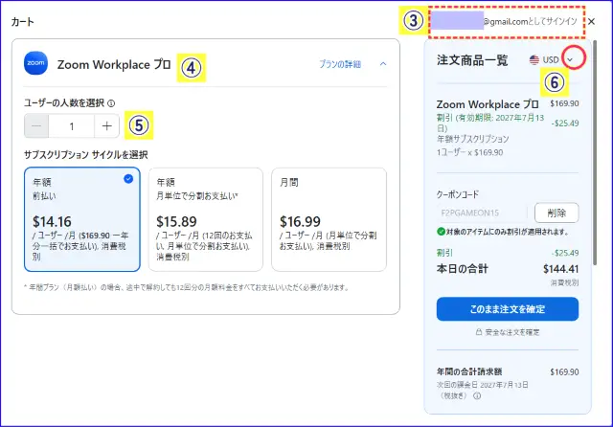This screenshot has width=613, height=427.
Task: Click the カート heading
Action: coord(23,21)
